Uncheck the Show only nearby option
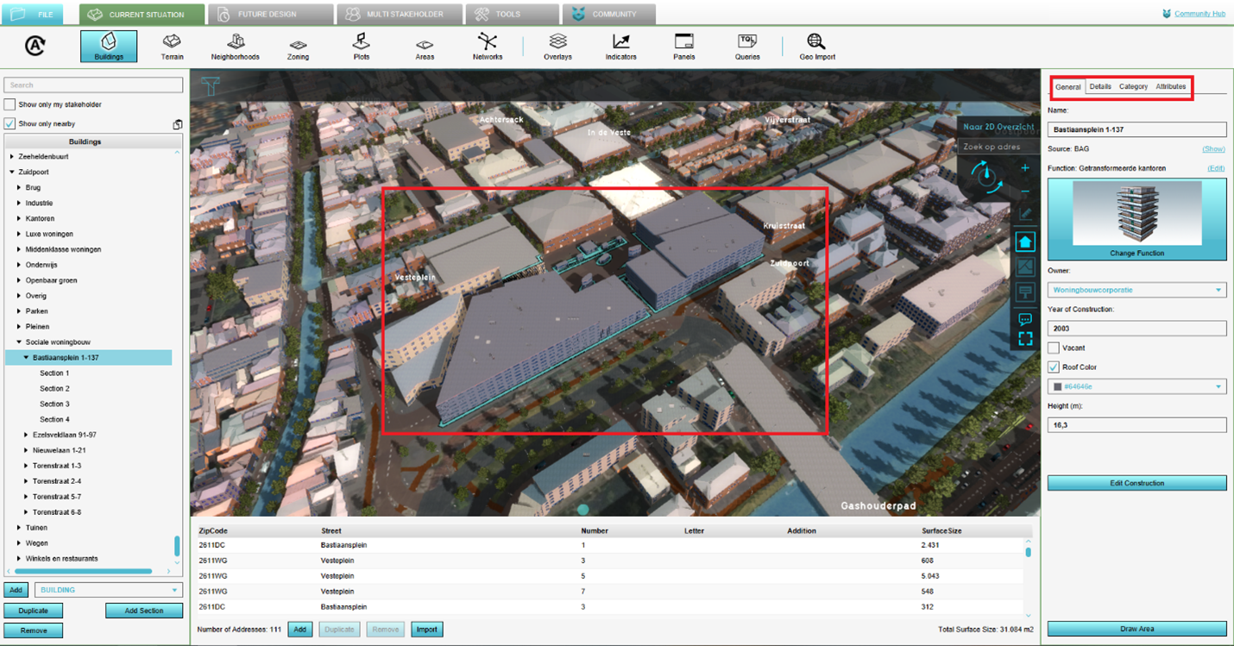The height and width of the screenshot is (646, 1234). click(x=10, y=123)
